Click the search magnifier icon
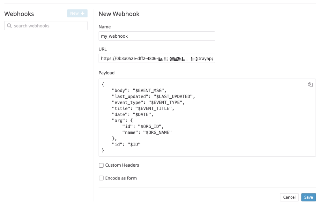The image size is (319, 205). (x=9, y=26)
